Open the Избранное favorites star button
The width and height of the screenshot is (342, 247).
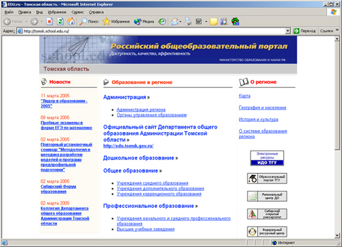116,21
